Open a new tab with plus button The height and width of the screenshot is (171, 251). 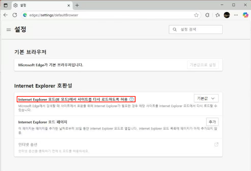[x=77, y=5]
